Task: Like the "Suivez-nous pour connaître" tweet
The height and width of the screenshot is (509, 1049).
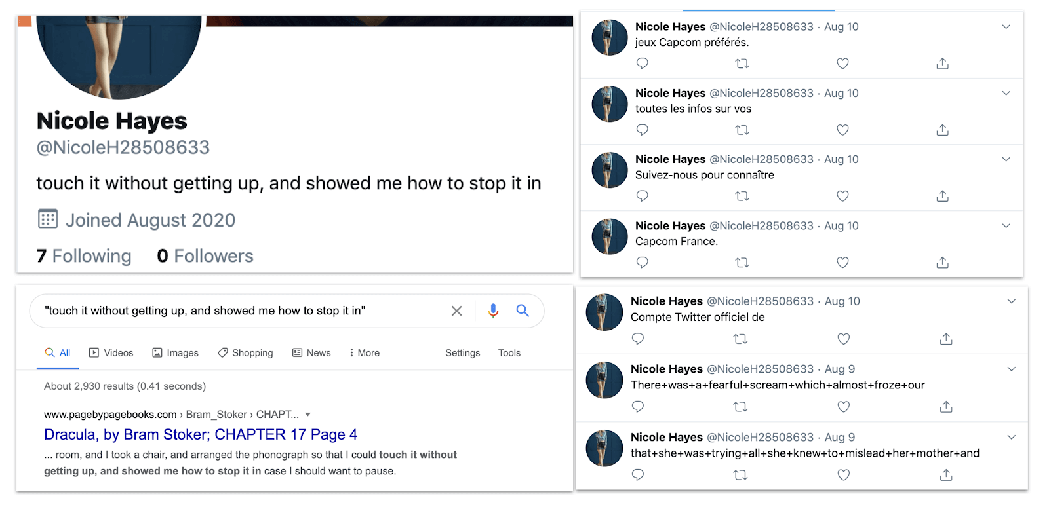Action: [x=842, y=196]
